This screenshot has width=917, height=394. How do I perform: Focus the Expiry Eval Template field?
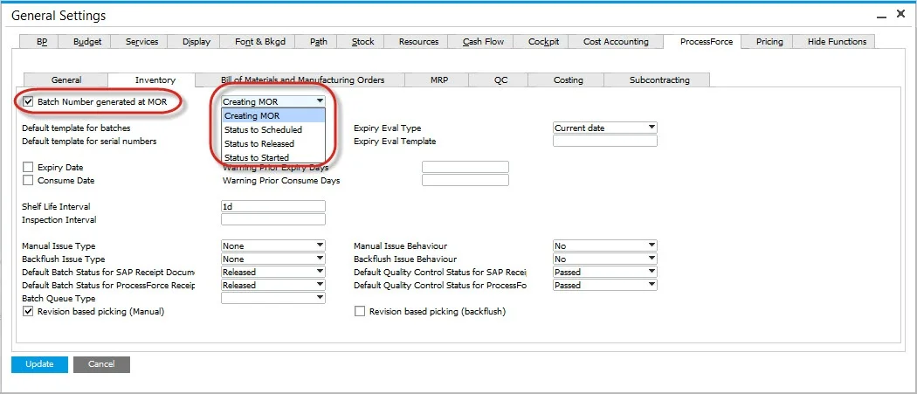[x=604, y=142]
